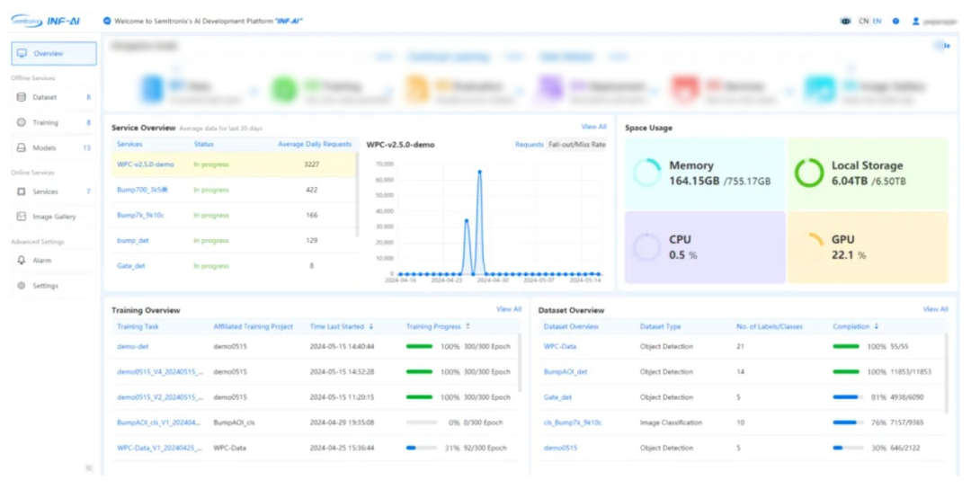The width and height of the screenshot is (971, 489).
Task: Switch chart to Fall-out/Miss Rate tab
Action: [x=576, y=144]
